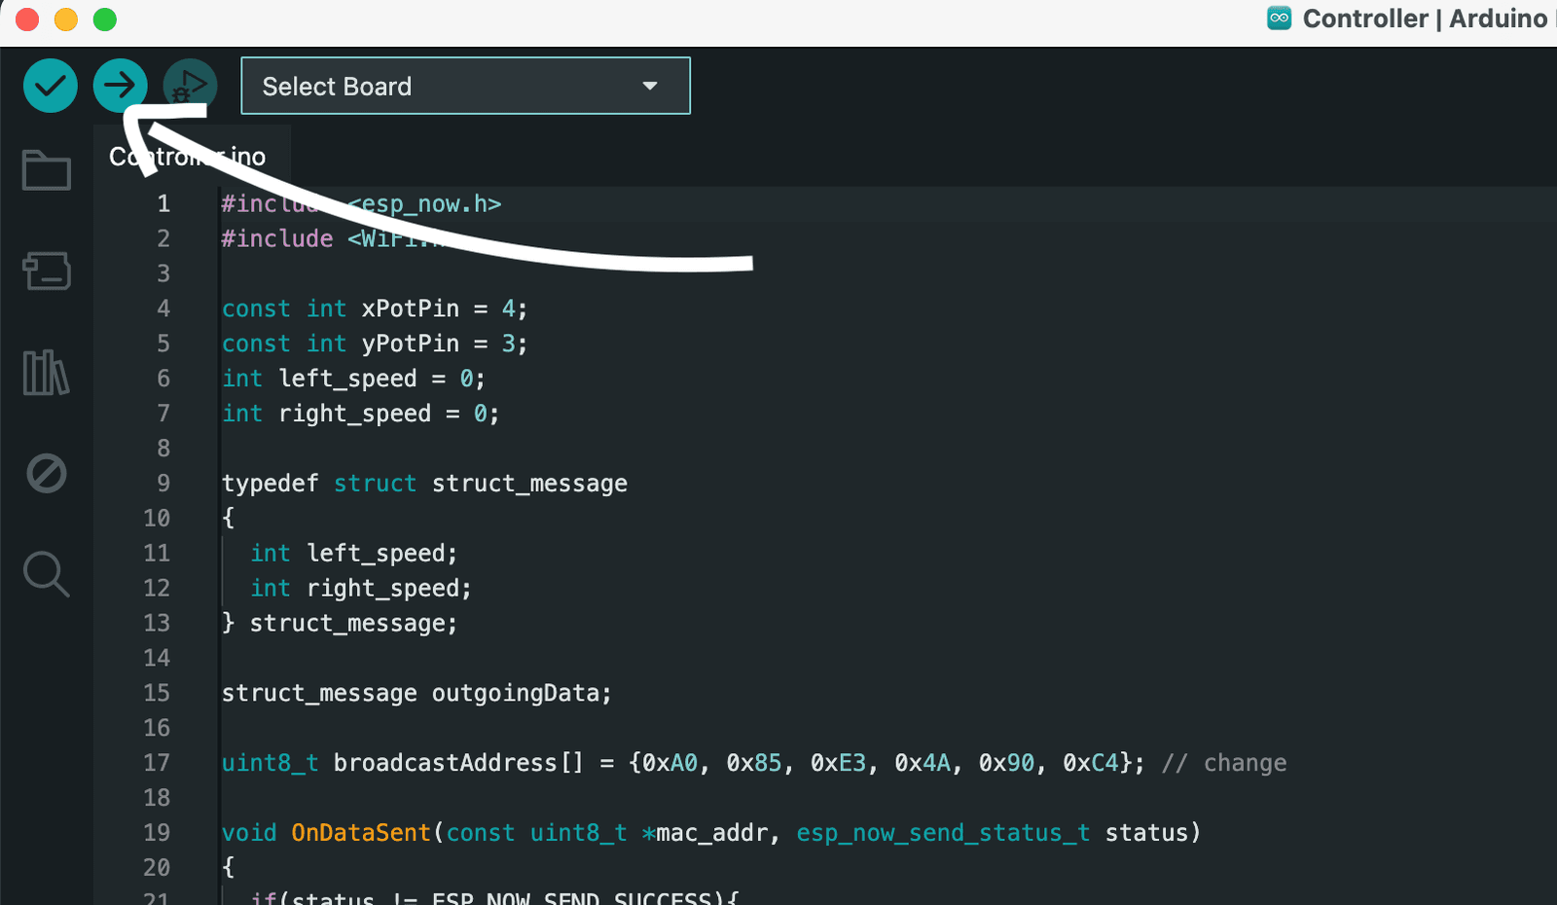Image resolution: width=1557 pixels, height=905 pixels.
Task: Open the Boards Manager sidebar icon
Action: click(x=47, y=271)
